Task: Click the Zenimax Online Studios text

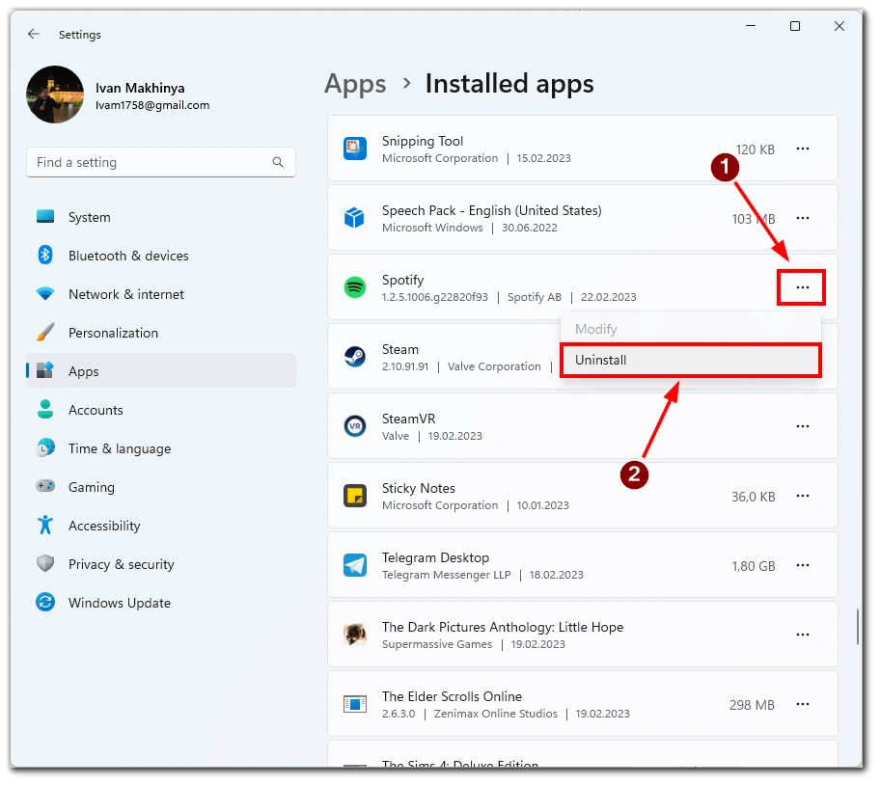Action: 497,715
